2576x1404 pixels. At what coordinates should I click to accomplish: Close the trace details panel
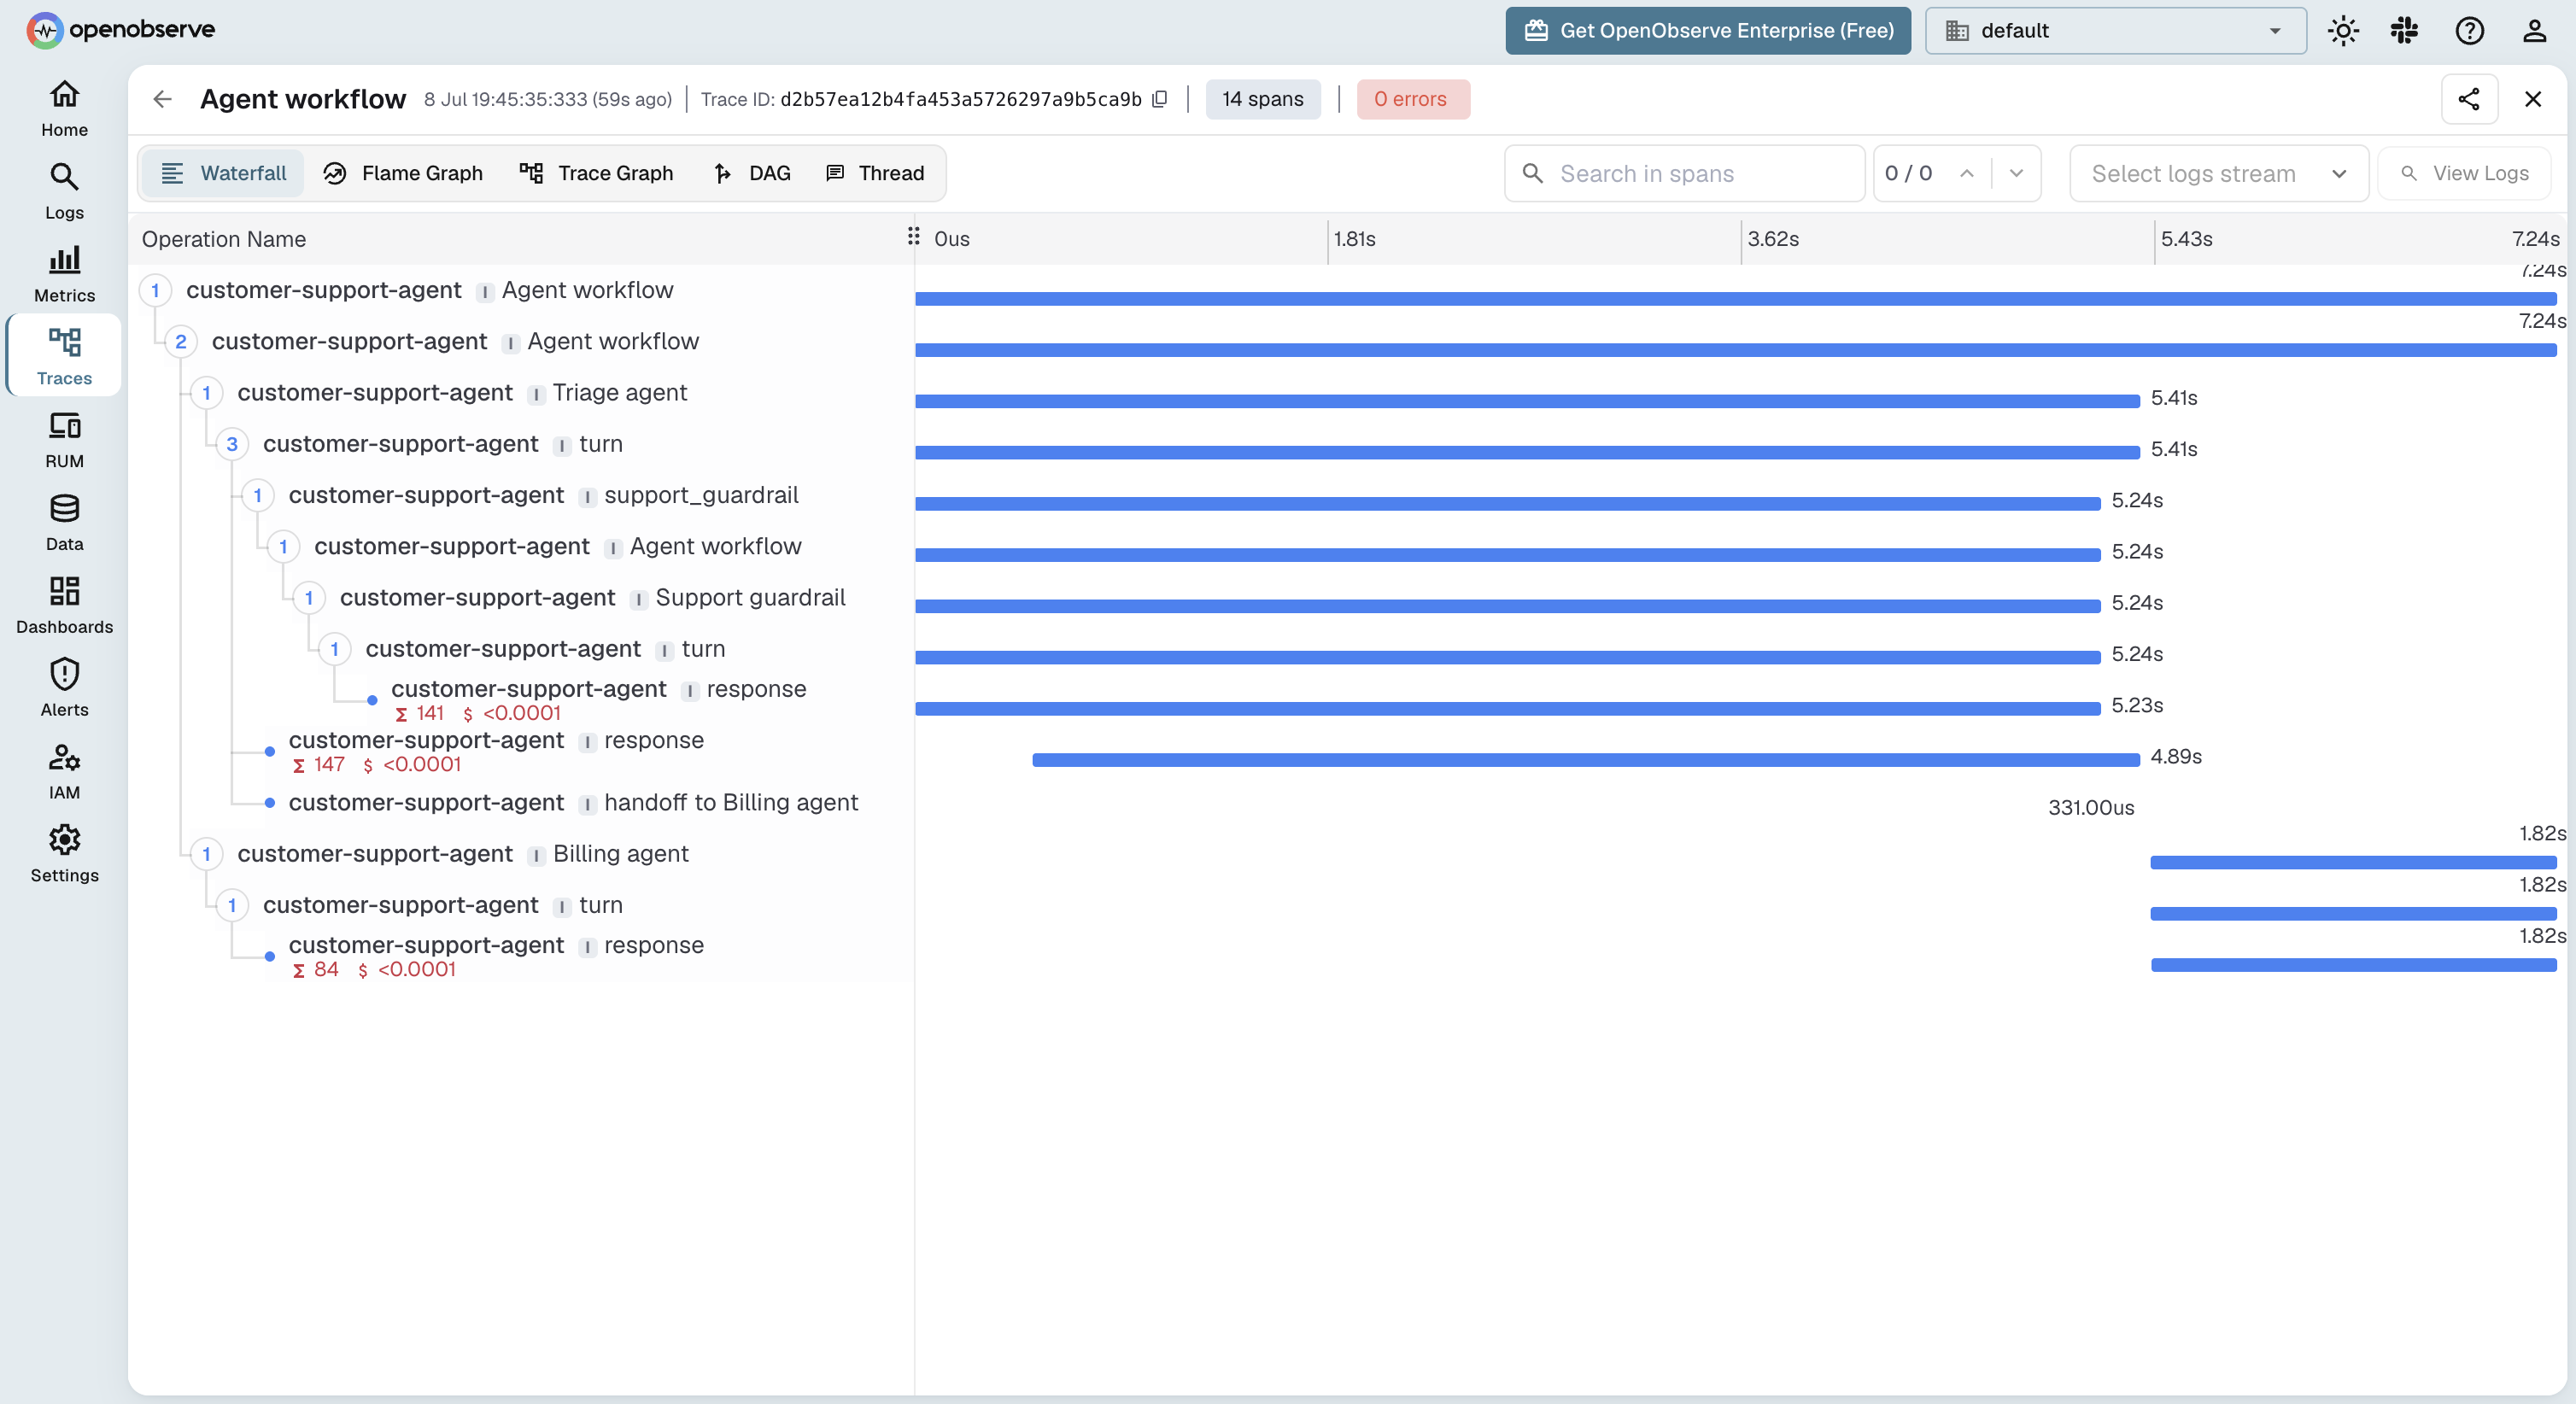[2533, 99]
